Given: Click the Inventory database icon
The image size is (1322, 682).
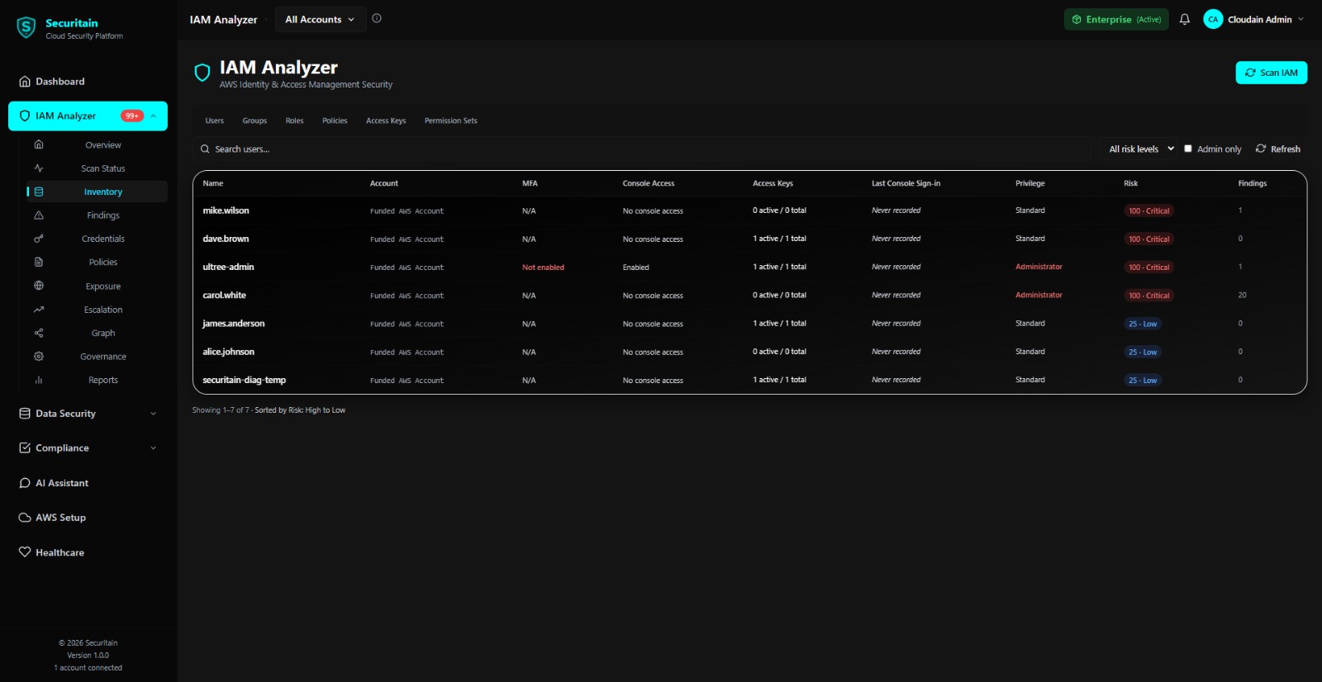Looking at the screenshot, I should tap(39, 192).
